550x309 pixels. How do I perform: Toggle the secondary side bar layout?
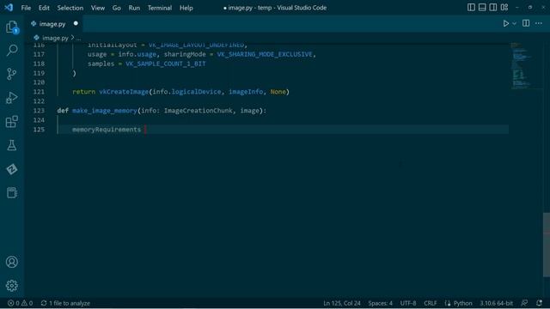[x=492, y=8]
